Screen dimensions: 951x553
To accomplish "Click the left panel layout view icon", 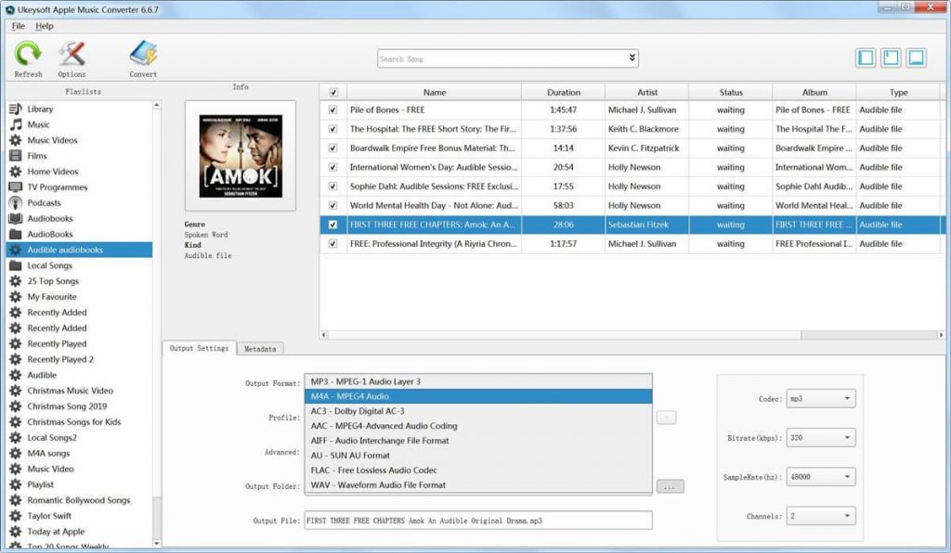I will (865, 57).
